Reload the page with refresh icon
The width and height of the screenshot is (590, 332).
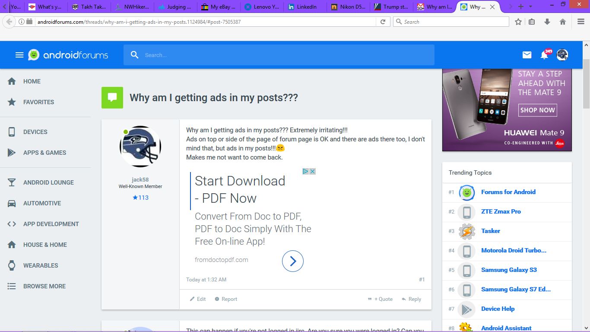(x=383, y=22)
